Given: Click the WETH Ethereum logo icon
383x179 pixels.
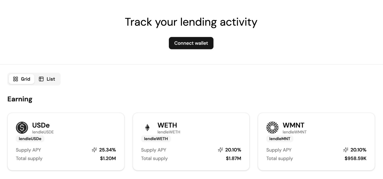Looking at the screenshot, I should pyautogui.click(x=147, y=128).
